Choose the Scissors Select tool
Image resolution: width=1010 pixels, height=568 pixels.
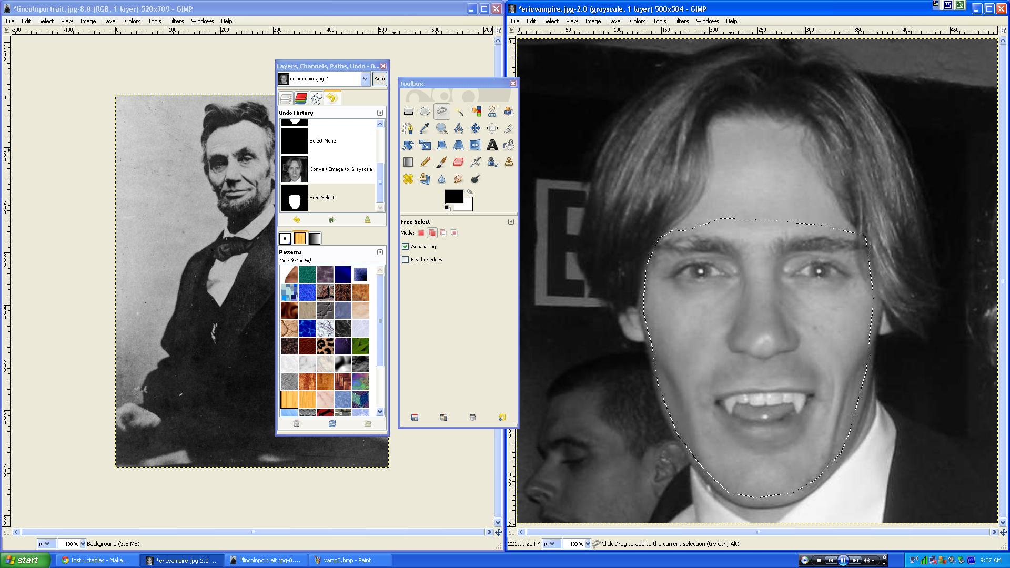pyautogui.click(x=492, y=111)
